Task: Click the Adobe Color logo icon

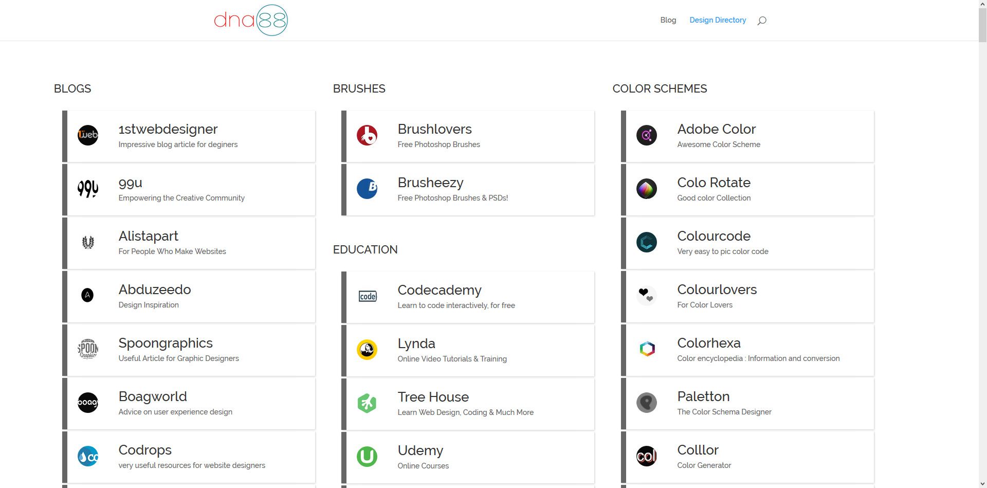Action: 646,135
